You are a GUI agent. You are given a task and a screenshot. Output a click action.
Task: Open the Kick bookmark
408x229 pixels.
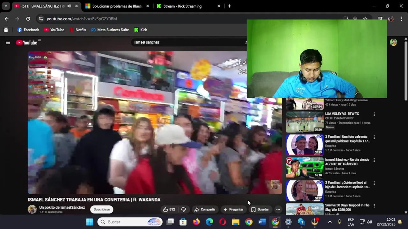(x=141, y=30)
